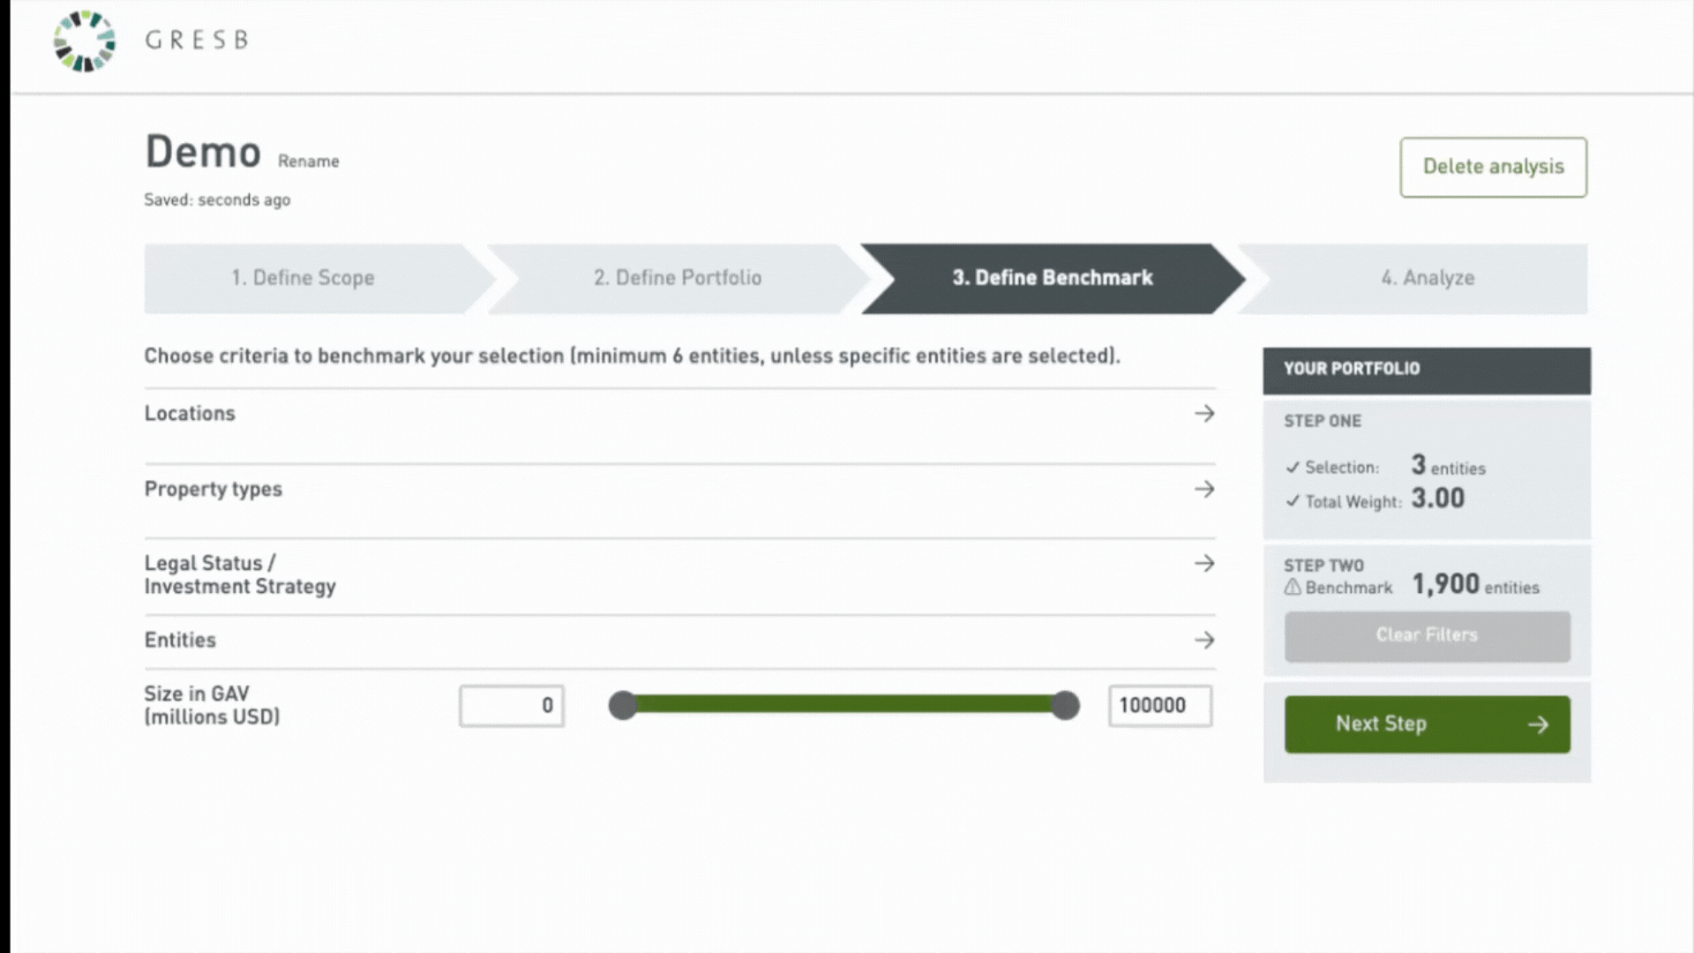Jump to the Analyze step

(x=1427, y=278)
